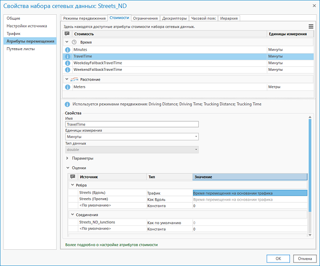Click info icon beside WeekdayFallbackTravelTime
Image resolution: width=320 pixels, height=266 pixels.
(67, 63)
